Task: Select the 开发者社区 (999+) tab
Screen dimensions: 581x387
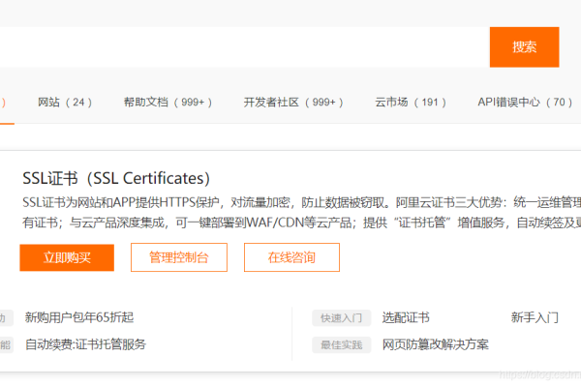Action: [293, 102]
